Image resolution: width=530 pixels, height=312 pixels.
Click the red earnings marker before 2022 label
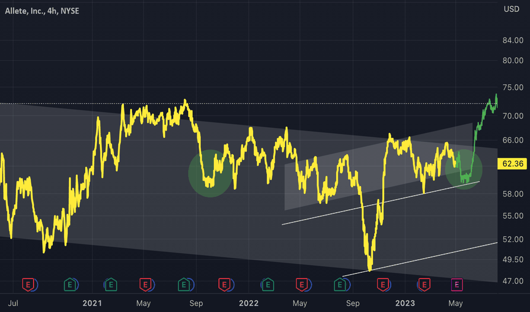(224, 285)
